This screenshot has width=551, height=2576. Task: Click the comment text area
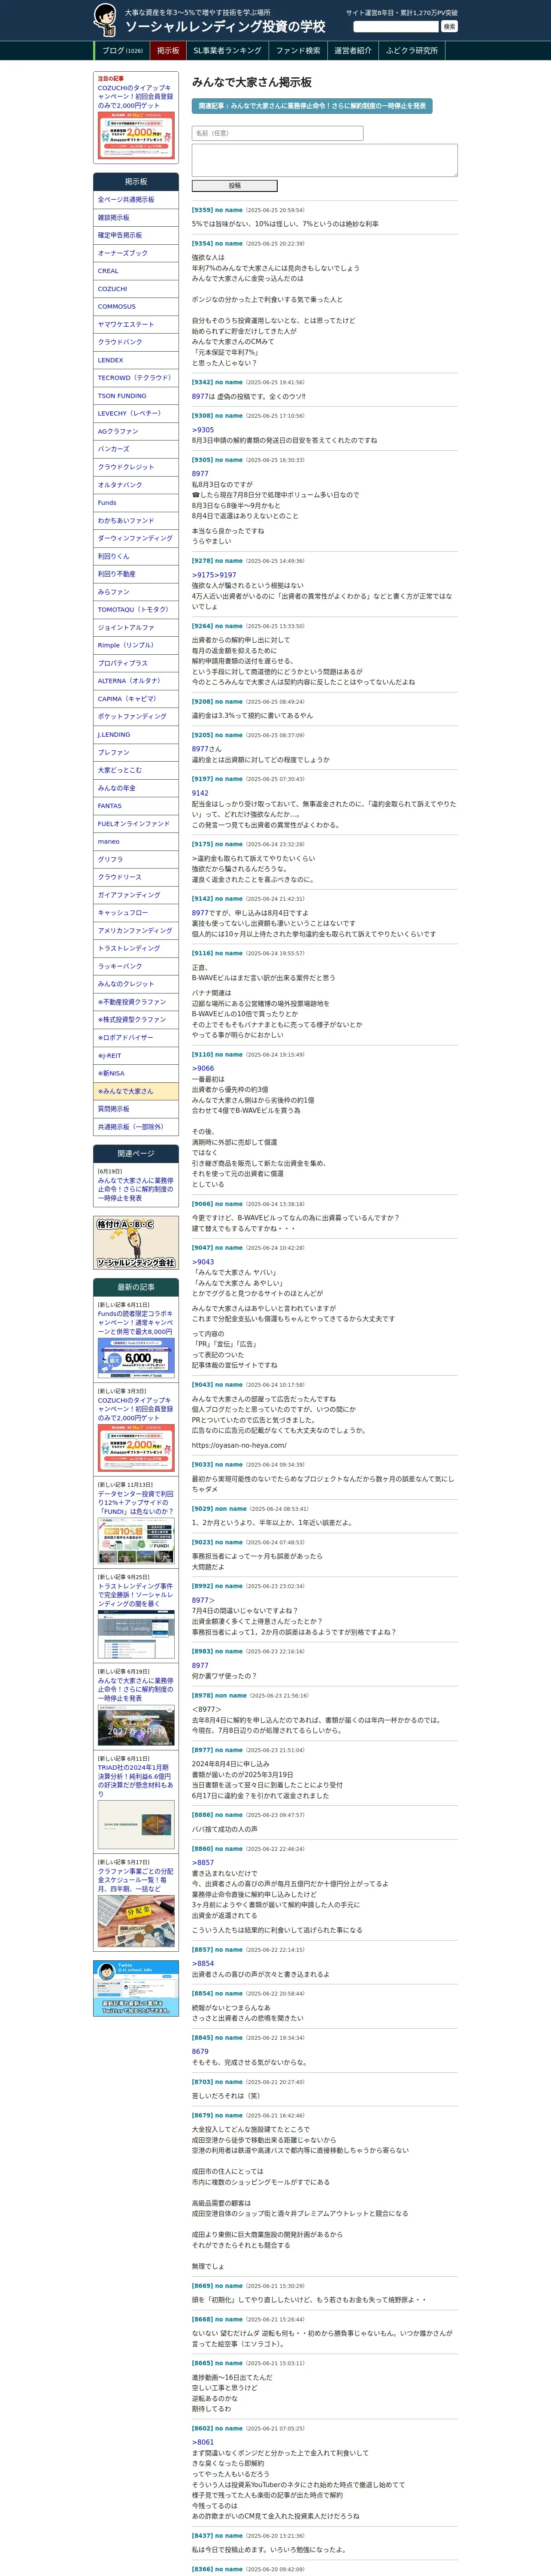(325, 160)
